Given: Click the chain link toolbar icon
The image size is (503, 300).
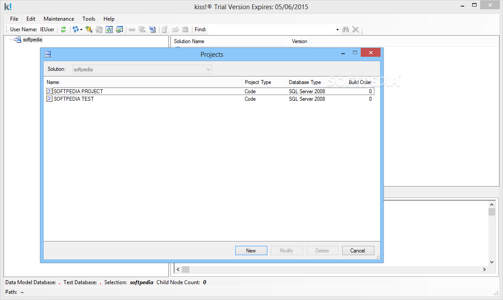Looking at the screenshot, I should point(132,30).
